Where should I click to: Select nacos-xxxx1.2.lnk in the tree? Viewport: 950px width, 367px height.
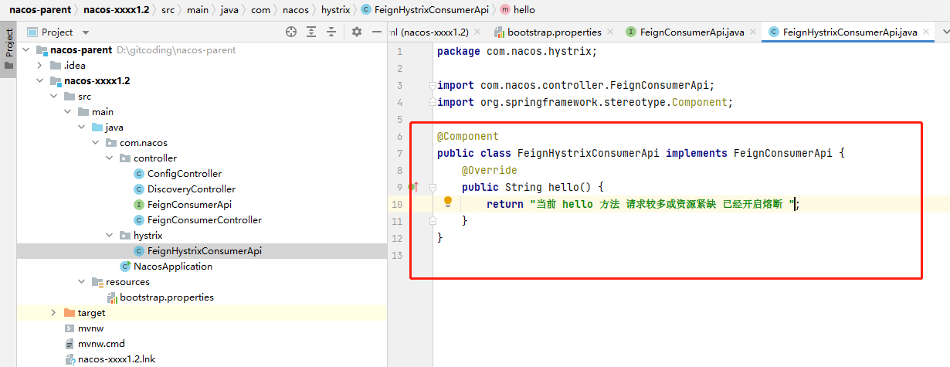117,359
